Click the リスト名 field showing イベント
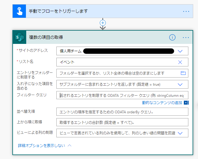198x159 pixels. coord(122,62)
